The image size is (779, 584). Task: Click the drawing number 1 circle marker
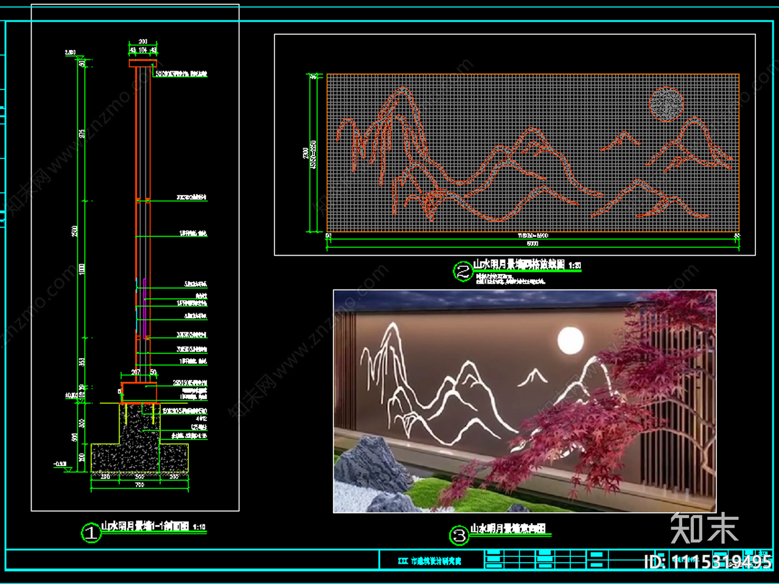pos(91,533)
